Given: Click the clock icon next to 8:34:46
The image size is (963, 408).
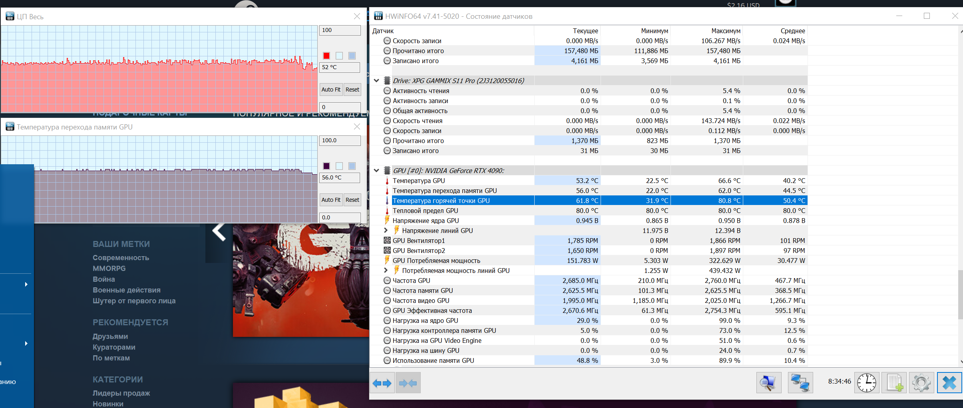Looking at the screenshot, I should tap(866, 383).
